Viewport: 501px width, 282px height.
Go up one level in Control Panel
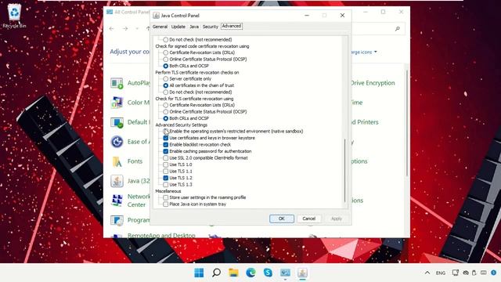click(x=148, y=29)
